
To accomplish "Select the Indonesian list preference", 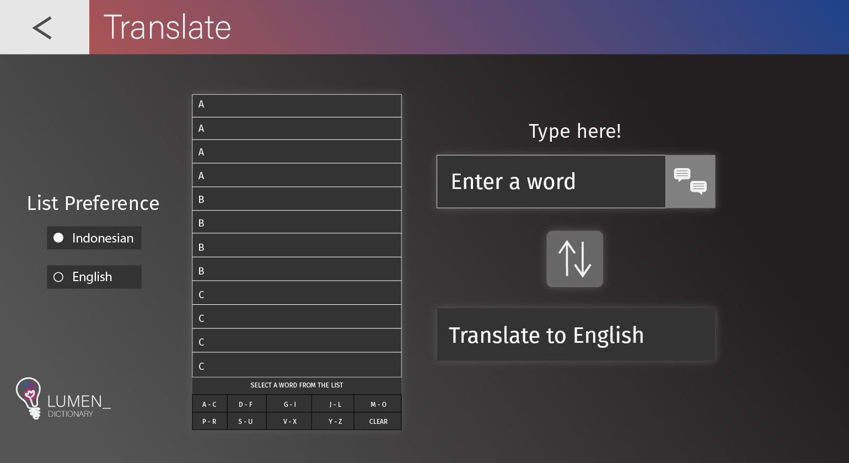I will click(x=94, y=238).
